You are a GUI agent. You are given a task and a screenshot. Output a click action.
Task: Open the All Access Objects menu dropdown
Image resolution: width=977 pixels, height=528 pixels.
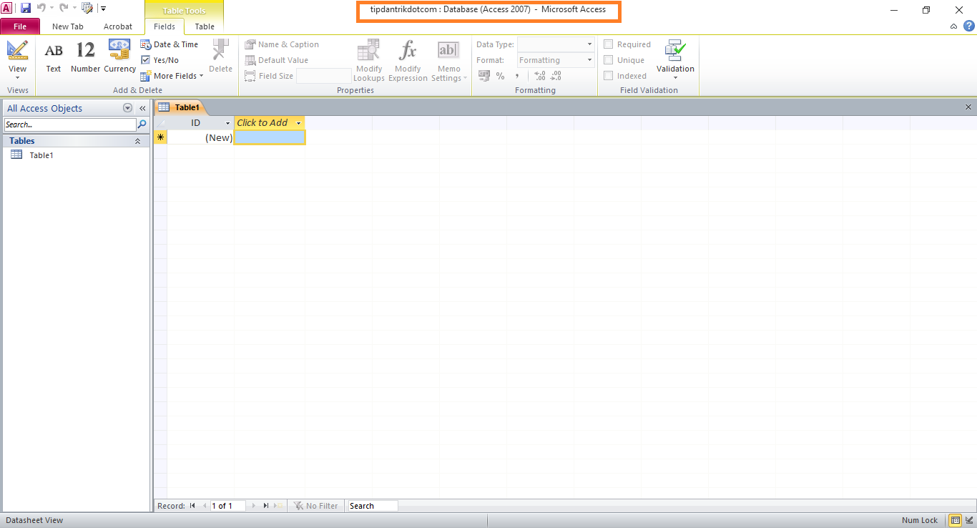(128, 108)
